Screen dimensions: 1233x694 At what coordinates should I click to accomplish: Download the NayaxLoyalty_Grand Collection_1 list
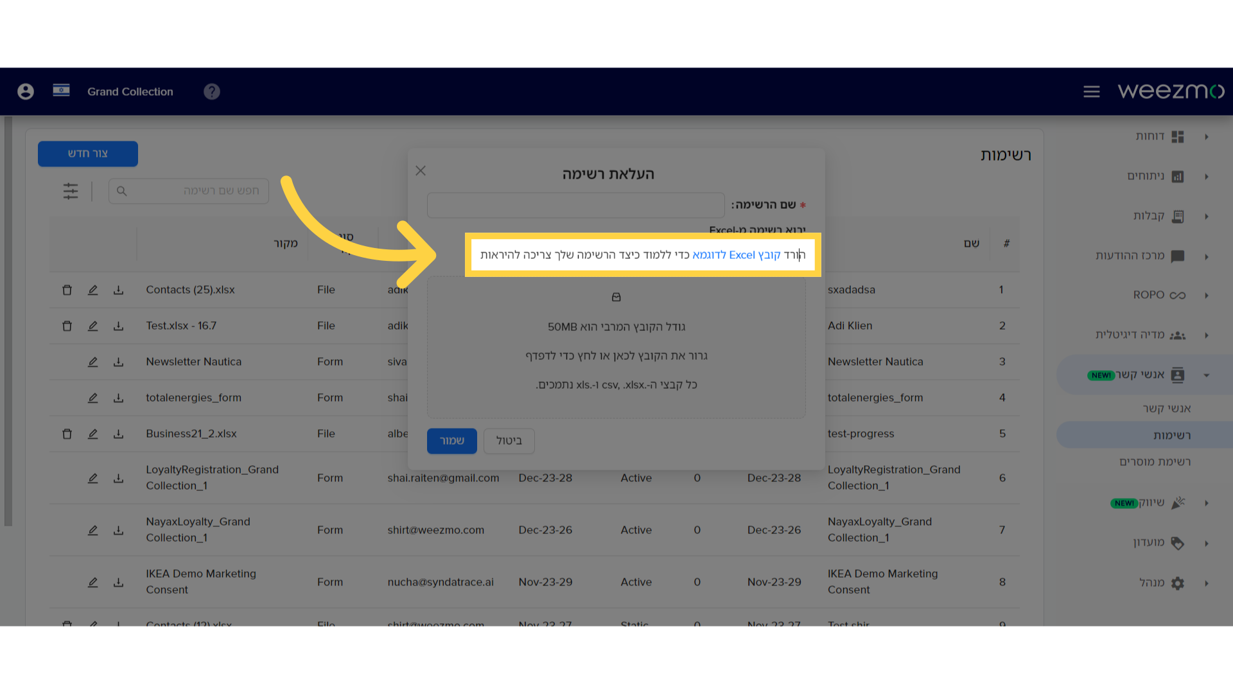pos(118,530)
